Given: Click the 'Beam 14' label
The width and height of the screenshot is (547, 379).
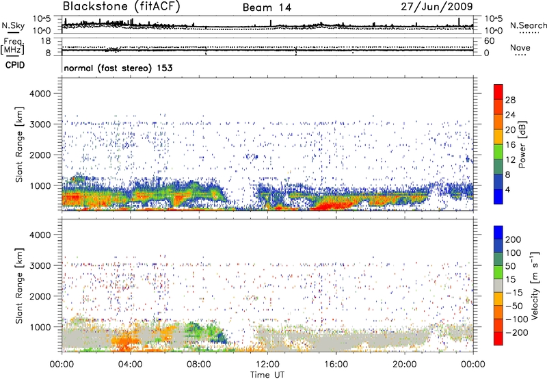Looking at the screenshot, I should point(267,8).
